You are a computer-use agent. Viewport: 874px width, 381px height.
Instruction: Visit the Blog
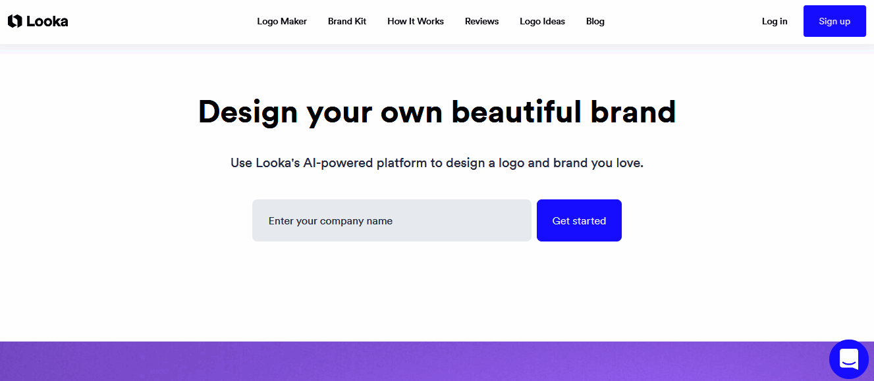595,21
